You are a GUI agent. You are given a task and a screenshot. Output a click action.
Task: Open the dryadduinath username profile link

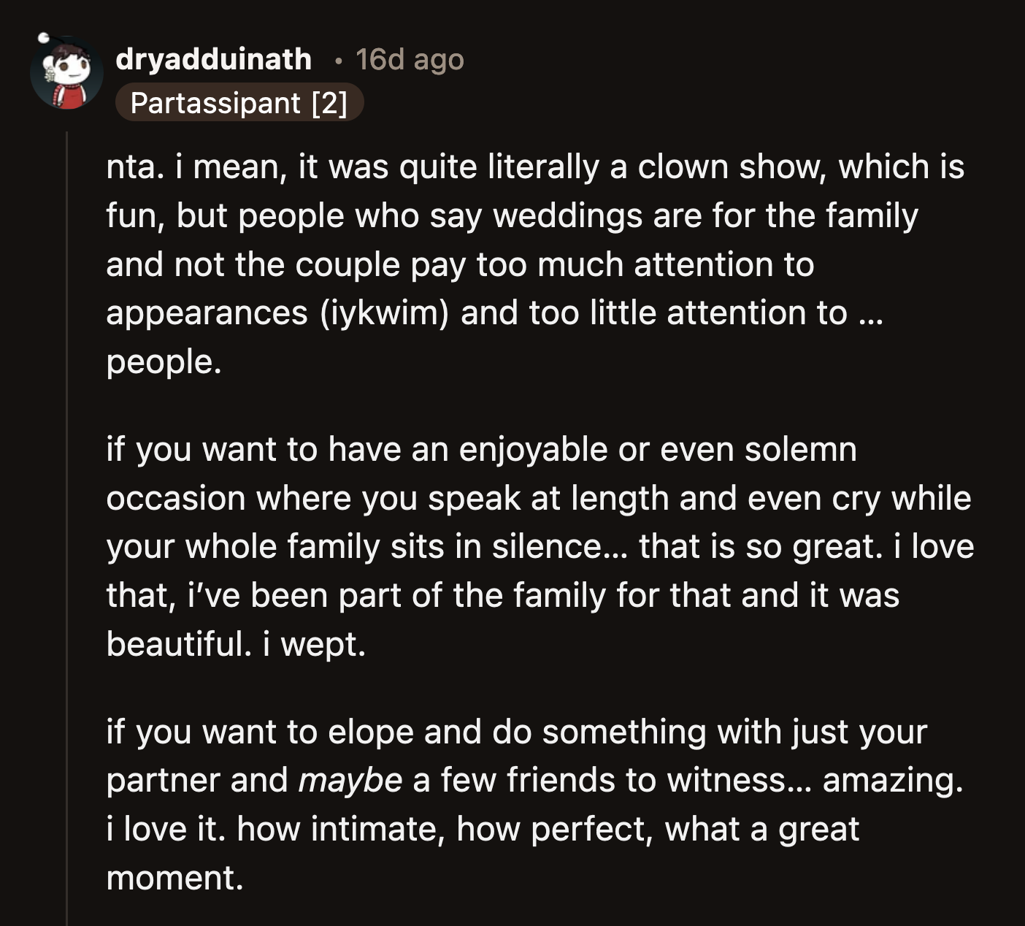pos(213,59)
